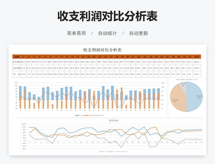Click the gray 利润 pie slice (9%)
Screen dimensions: 215x164
pyautogui.click(x=183, y=87)
